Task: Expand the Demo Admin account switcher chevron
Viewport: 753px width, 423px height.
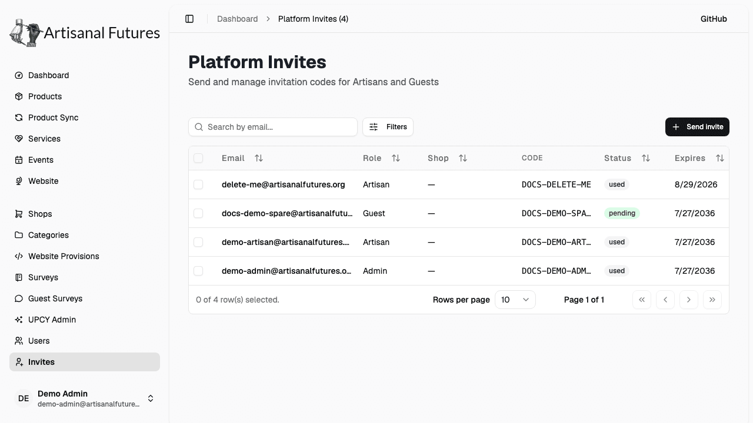Action: [x=151, y=398]
